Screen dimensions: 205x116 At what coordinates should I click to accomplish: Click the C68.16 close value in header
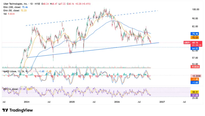tap(70, 4)
